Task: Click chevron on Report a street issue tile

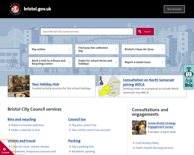Action: 163,62
